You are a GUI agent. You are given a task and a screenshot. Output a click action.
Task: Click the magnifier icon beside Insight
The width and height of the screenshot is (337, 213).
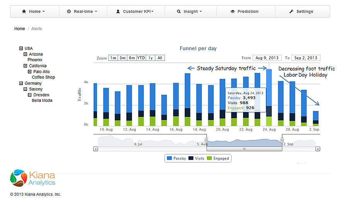click(179, 11)
